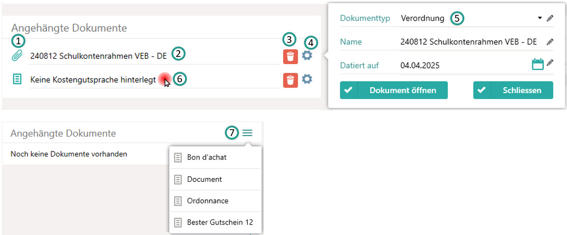Click Dokument öffnen button
The image size is (567, 235).
point(394,90)
